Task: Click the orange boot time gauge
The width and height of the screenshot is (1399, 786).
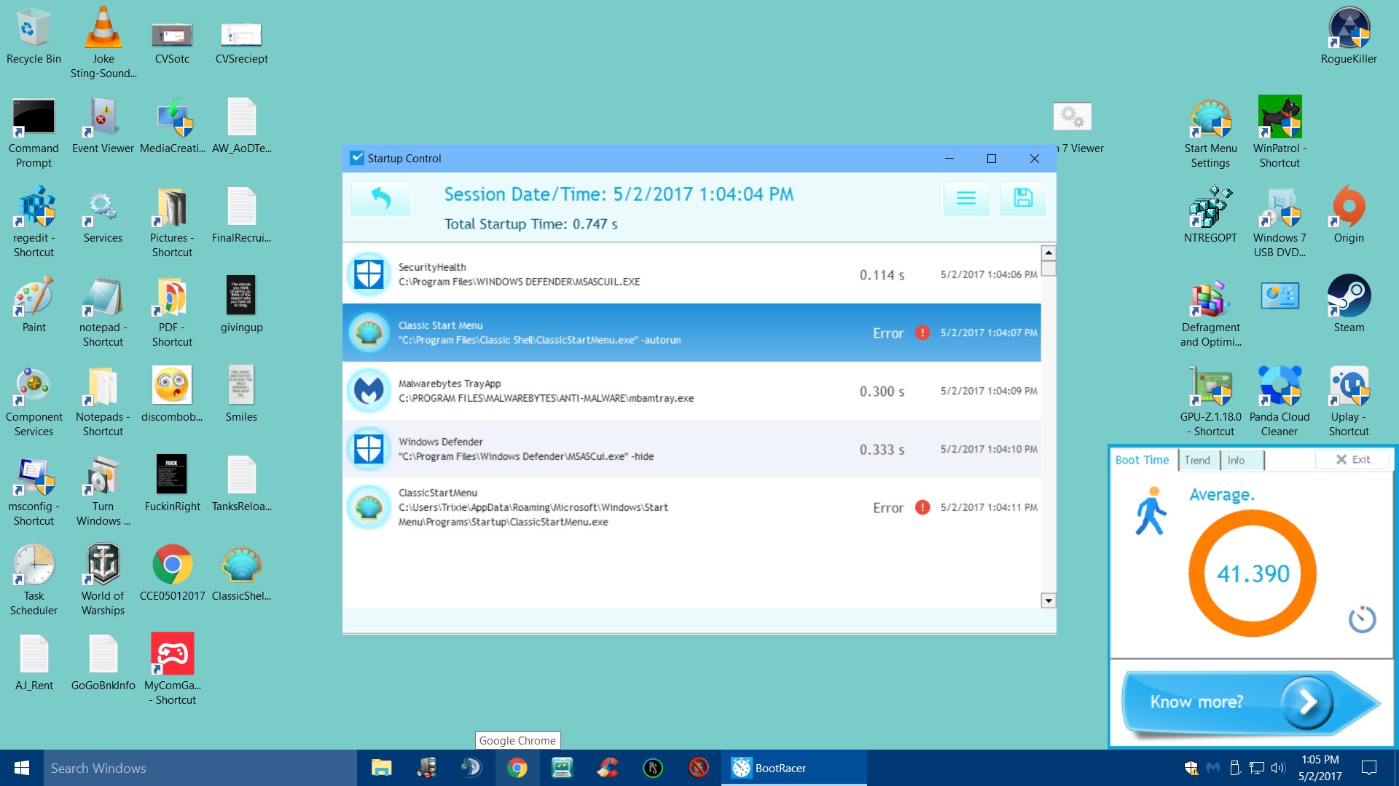Action: (x=1253, y=573)
